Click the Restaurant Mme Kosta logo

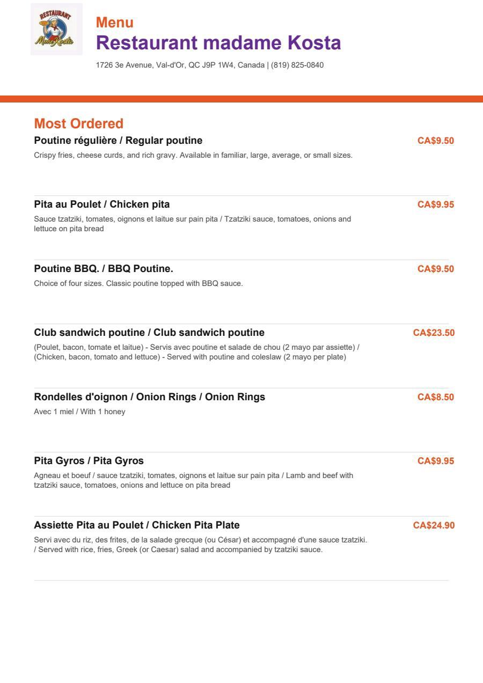(56, 29)
